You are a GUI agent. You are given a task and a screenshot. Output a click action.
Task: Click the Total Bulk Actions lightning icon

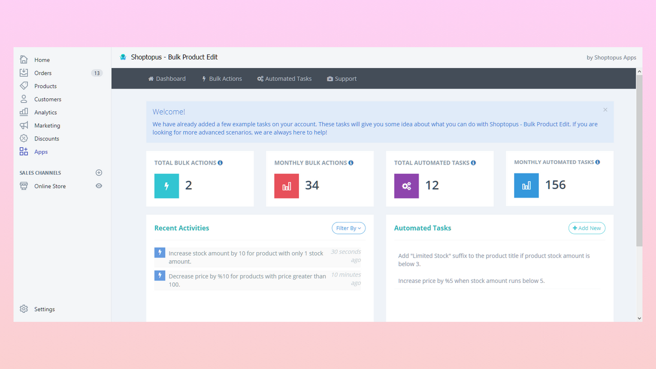(x=166, y=185)
